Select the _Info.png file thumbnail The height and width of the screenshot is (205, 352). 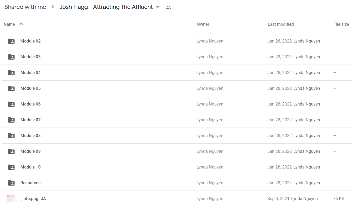point(11,199)
